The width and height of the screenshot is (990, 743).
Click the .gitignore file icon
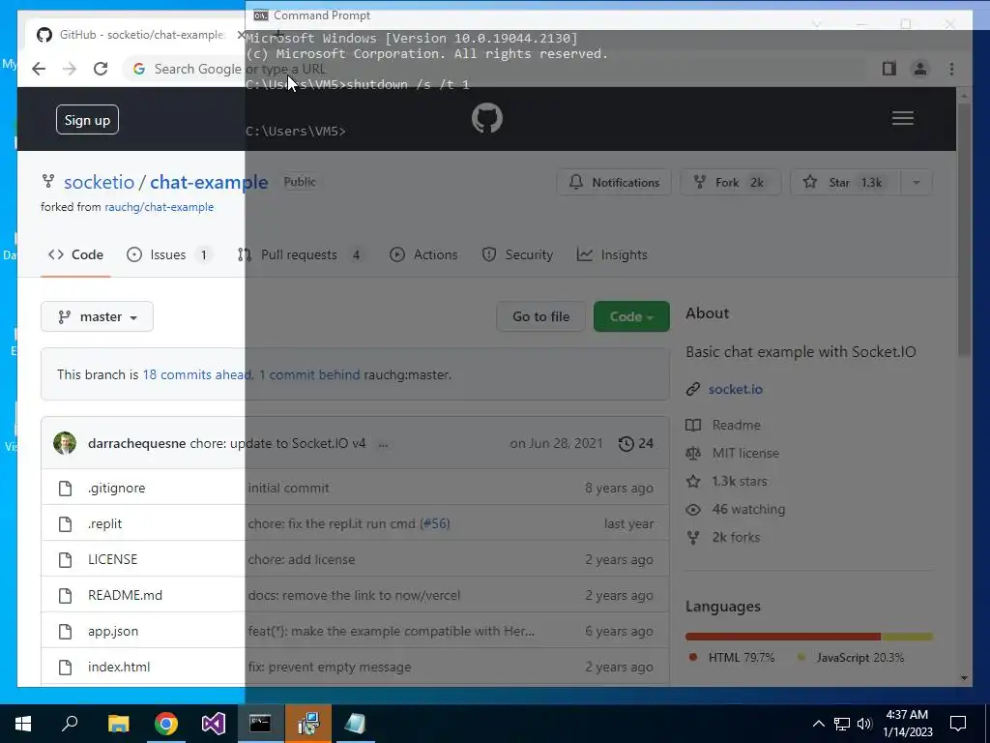pos(65,488)
